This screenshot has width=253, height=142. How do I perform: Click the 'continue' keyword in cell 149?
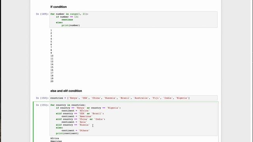(x=67, y=20)
